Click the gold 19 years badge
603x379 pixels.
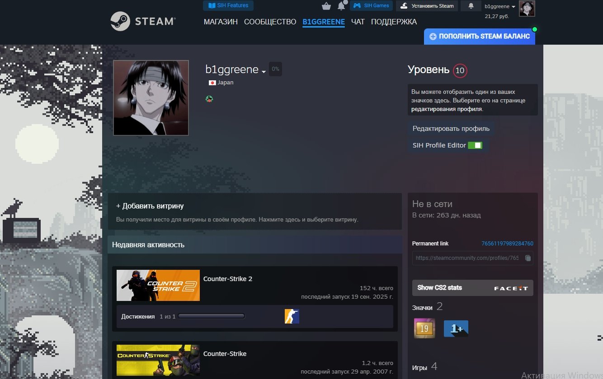click(424, 328)
